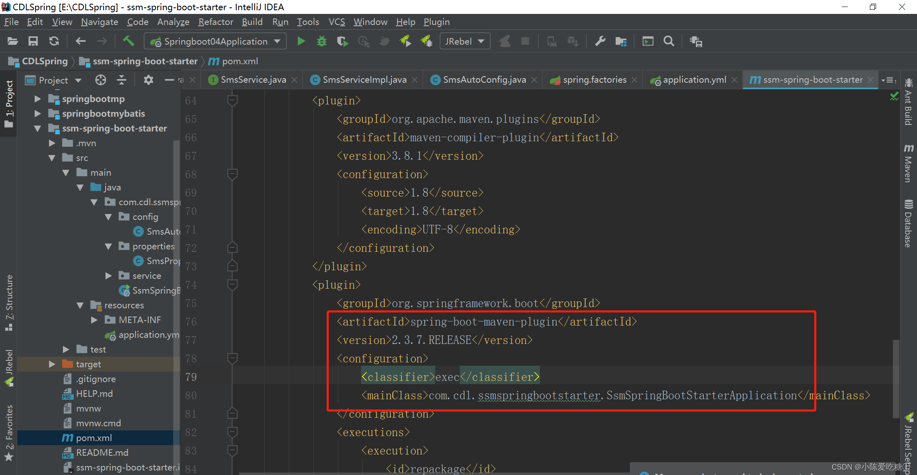This screenshot has width=917, height=475.
Task: Switch to SmsAutoConfig.java tab
Action: pyautogui.click(x=484, y=80)
